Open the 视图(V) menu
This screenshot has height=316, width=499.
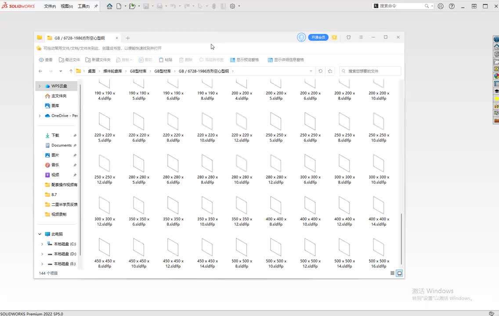click(66, 6)
